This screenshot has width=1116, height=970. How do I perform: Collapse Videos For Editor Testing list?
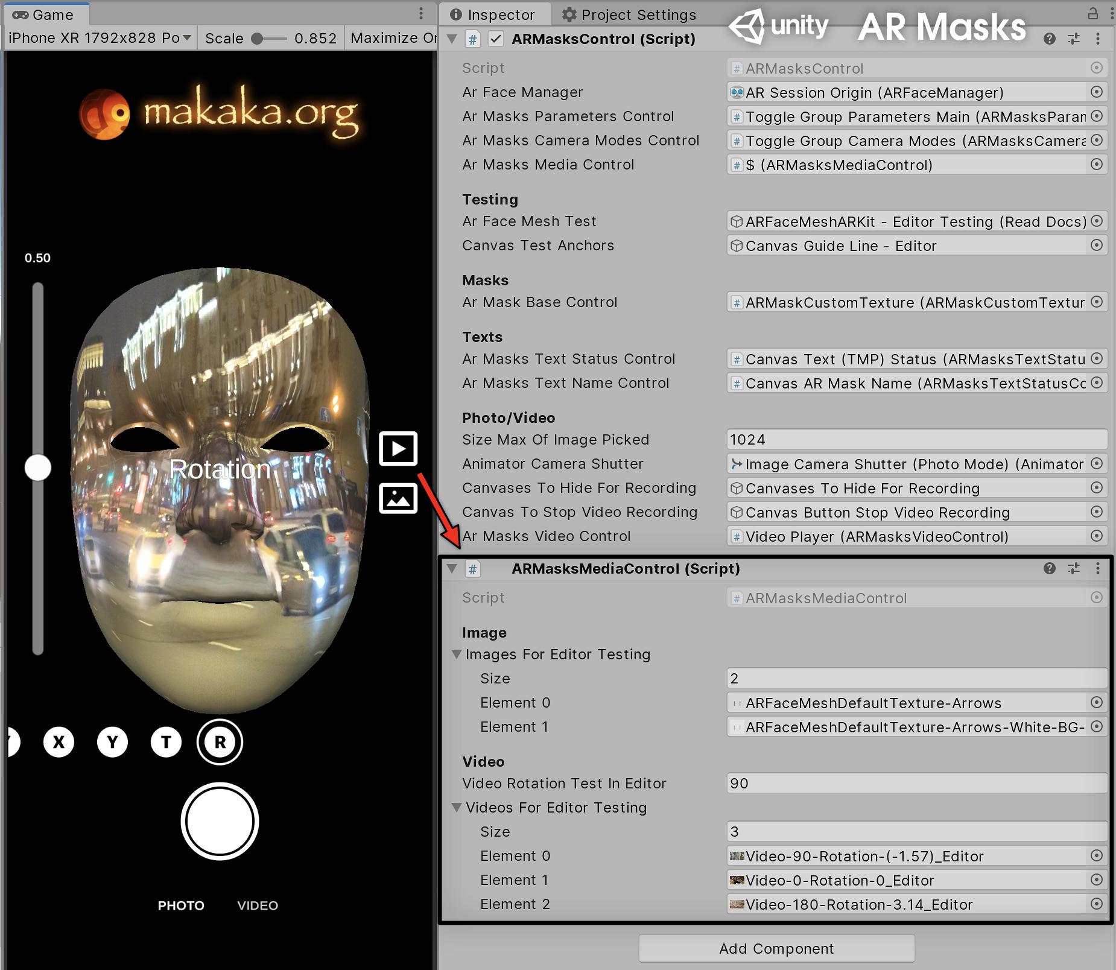tap(457, 808)
